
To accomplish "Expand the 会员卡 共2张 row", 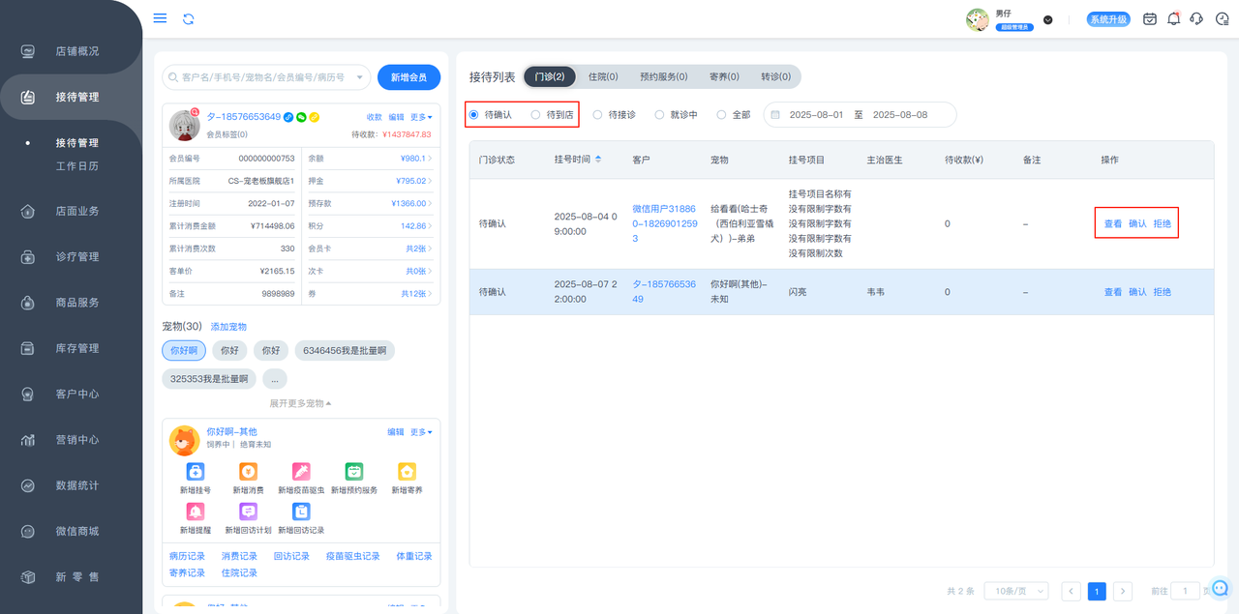I will [x=369, y=249].
